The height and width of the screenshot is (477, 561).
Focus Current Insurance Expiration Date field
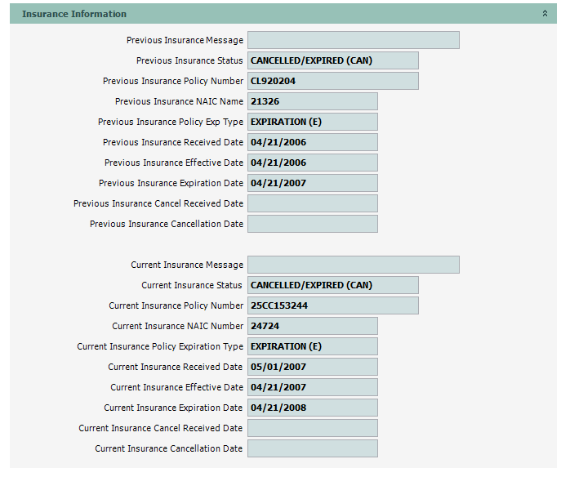tap(312, 408)
